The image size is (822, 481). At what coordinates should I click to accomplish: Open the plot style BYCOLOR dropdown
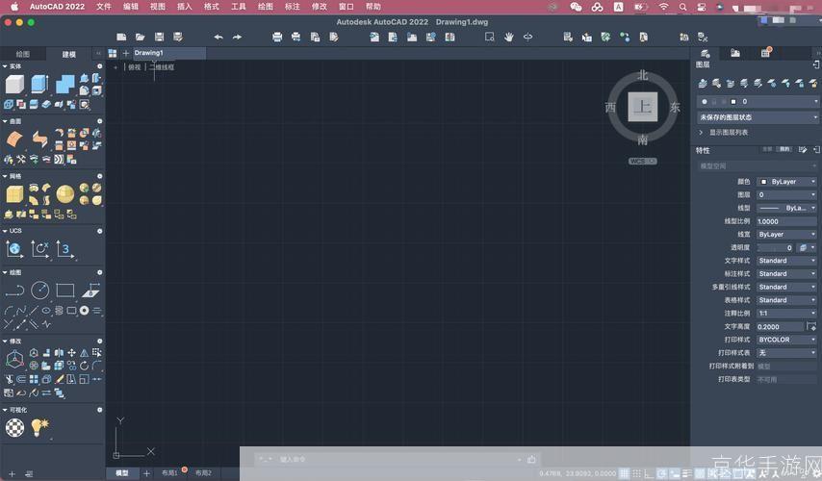coord(787,340)
